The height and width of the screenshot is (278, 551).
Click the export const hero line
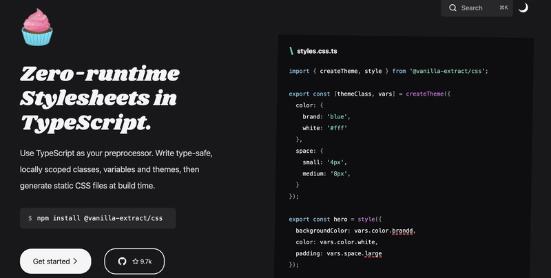tap(335, 220)
